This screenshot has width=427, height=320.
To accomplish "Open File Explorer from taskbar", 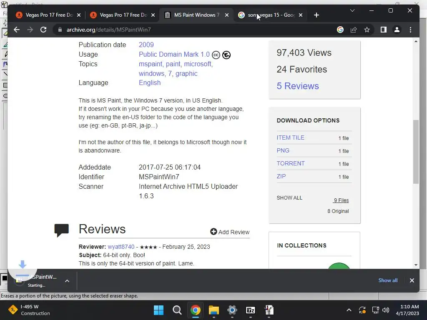I will [x=214, y=310].
